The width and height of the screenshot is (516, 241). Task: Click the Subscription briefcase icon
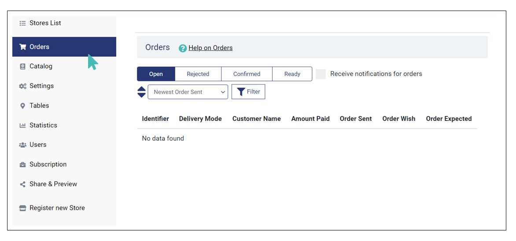(x=22, y=165)
